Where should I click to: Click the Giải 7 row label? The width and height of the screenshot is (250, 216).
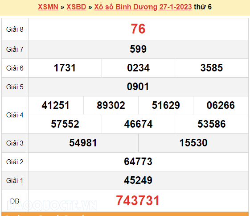(15, 50)
